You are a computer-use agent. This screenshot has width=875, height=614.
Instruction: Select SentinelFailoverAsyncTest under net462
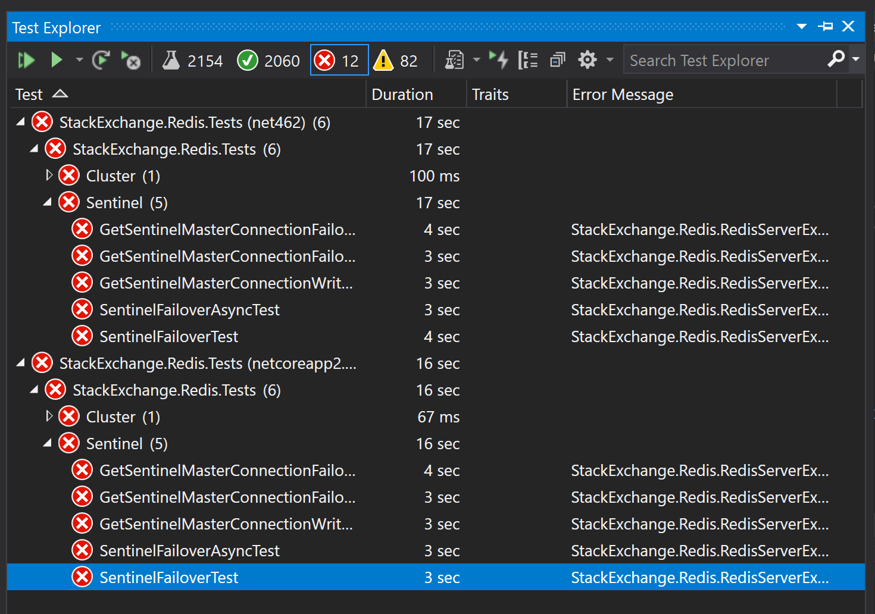(436, 310)
